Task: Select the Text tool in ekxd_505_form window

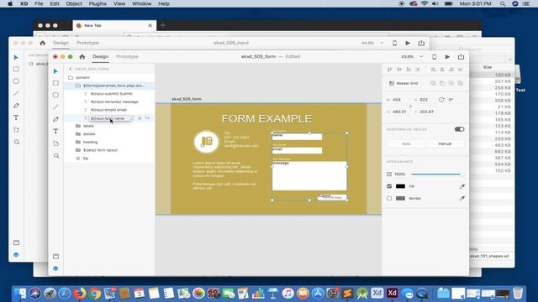Action: [x=55, y=131]
